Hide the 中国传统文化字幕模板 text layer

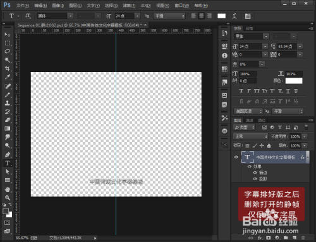(236, 157)
